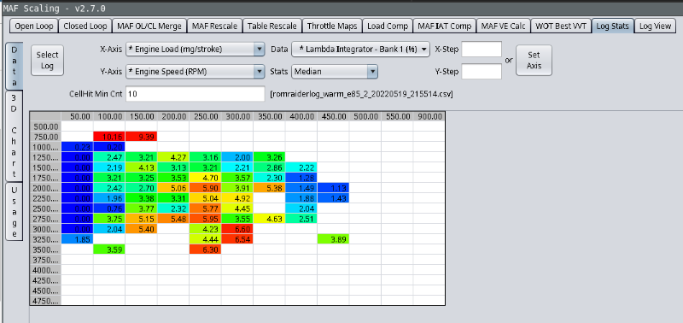The image size is (683, 323).
Task: Select the 900.00 column header
Action: [x=429, y=117]
